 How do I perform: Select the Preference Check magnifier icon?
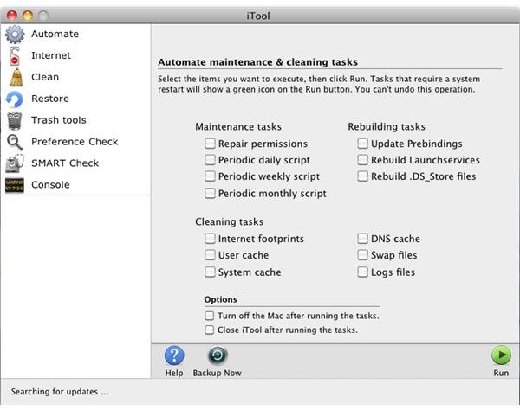15,142
